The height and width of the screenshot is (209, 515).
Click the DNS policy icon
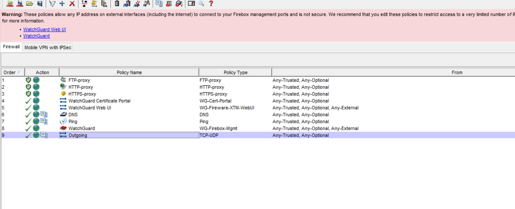point(63,114)
